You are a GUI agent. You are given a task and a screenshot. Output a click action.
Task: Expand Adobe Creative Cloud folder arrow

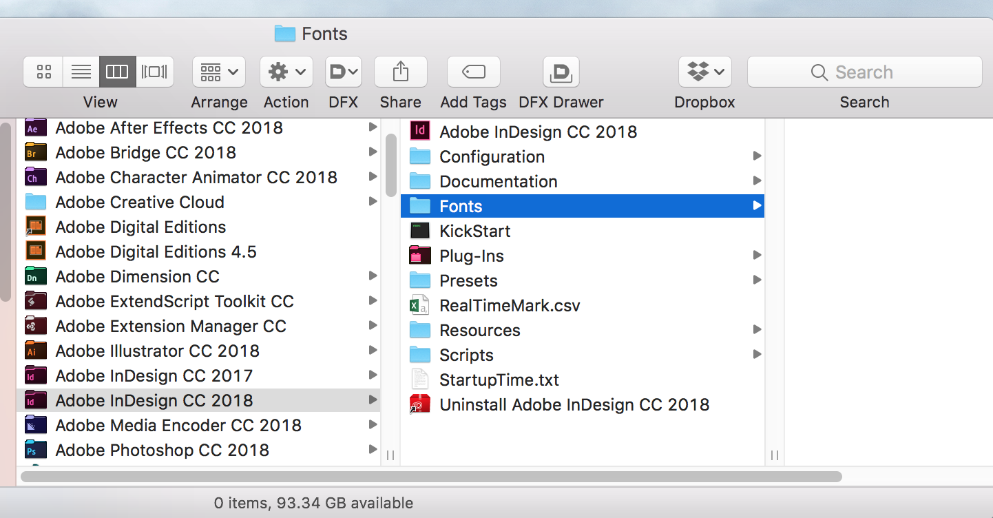pyautogui.click(x=373, y=202)
